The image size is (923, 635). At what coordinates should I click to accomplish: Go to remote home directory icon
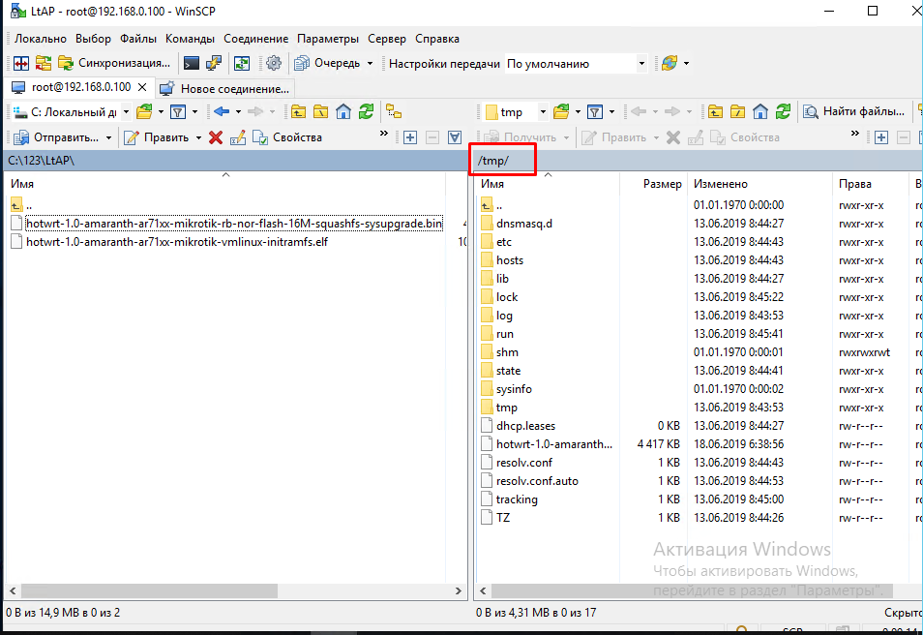[759, 111]
